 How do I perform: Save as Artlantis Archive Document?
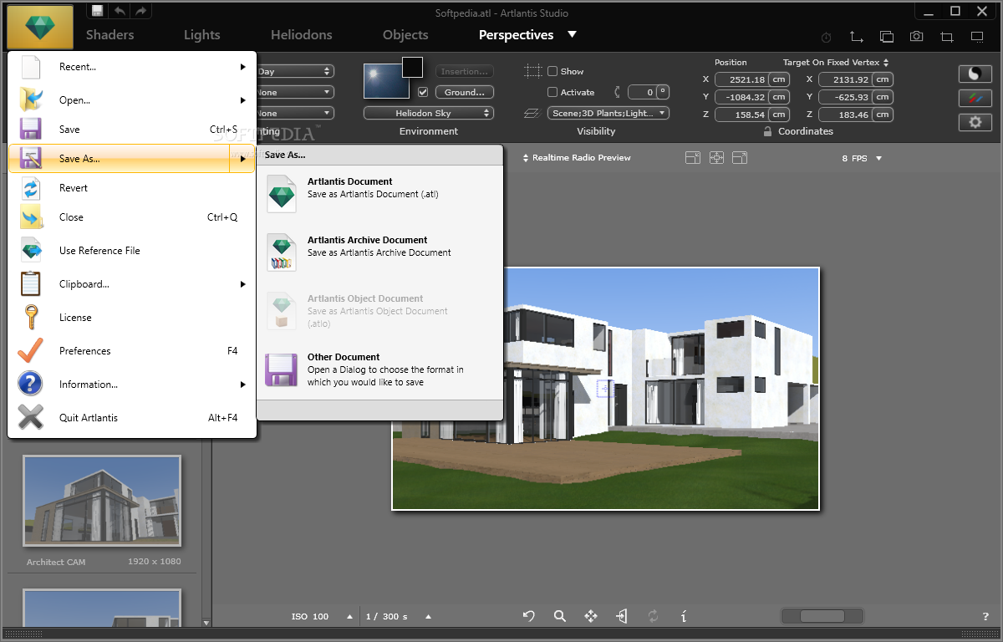(380, 251)
